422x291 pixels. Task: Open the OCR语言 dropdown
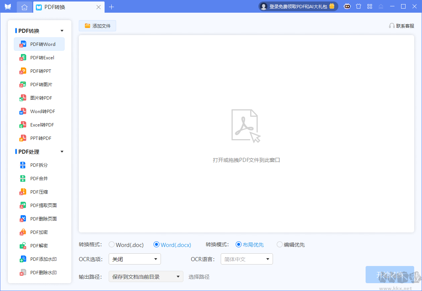point(246,259)
